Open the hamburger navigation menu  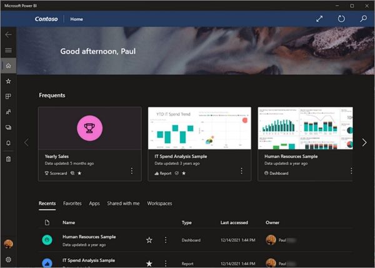[8, 50]
